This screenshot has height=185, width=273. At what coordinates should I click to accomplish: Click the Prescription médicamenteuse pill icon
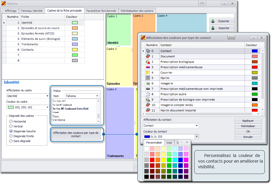coord(148,67)
